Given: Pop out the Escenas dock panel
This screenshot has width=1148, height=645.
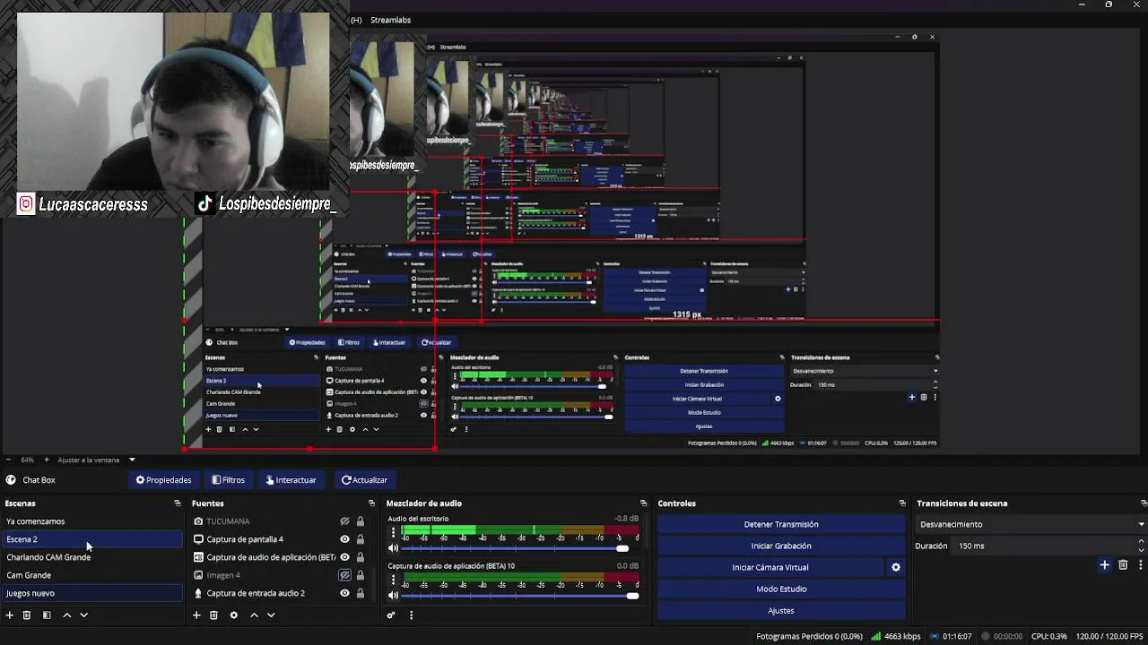Looking at the screenshot, I should coord(178,503).
